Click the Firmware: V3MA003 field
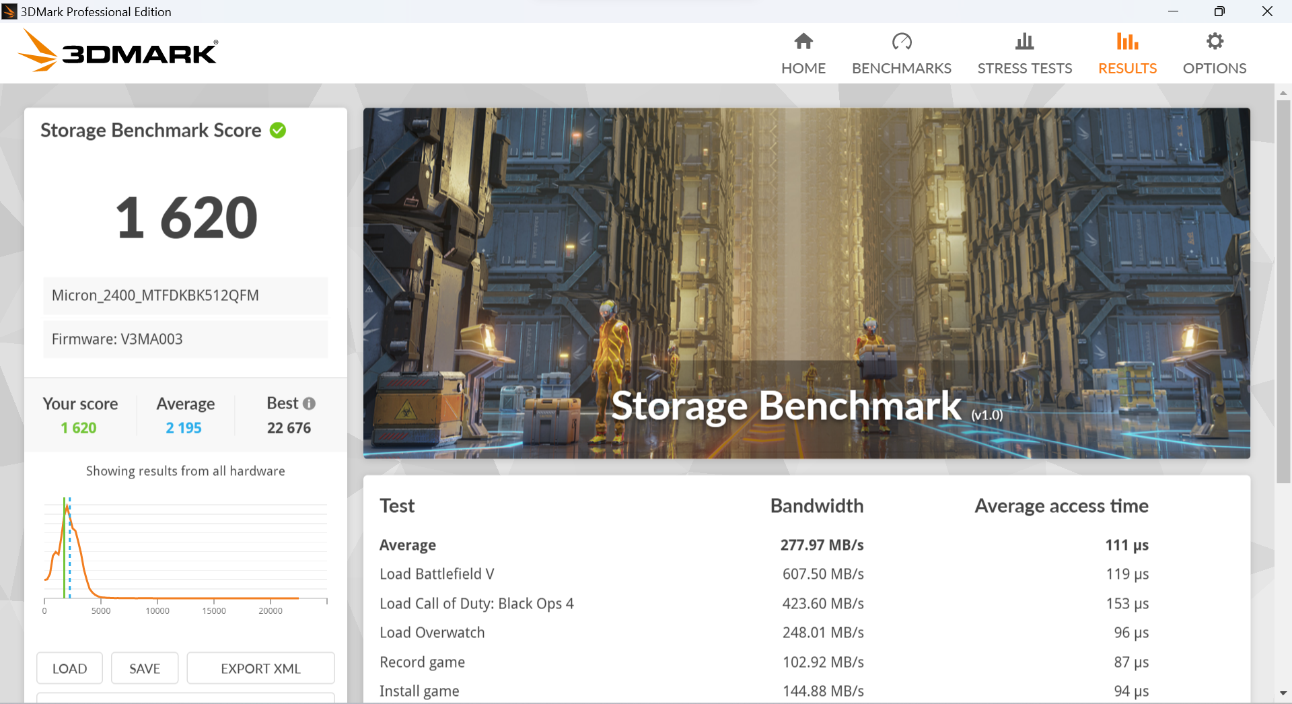 click(x=186, y=339)
